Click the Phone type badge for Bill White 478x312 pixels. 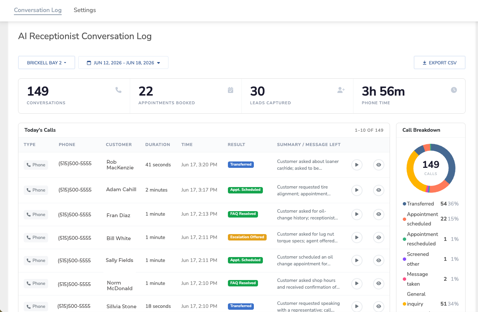pos(36,237)
